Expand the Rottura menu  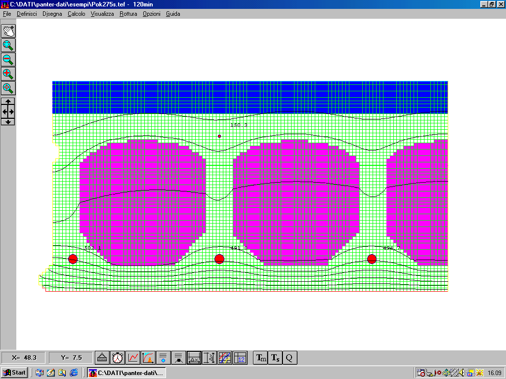point(128,14)
